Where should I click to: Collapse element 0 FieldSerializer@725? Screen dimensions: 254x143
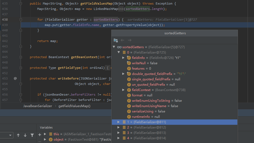pyautogui.click(x=119, y=52)
